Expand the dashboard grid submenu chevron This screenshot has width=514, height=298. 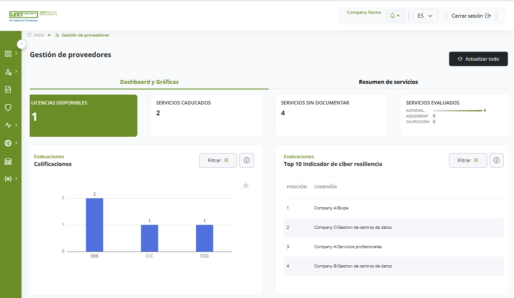16,53
